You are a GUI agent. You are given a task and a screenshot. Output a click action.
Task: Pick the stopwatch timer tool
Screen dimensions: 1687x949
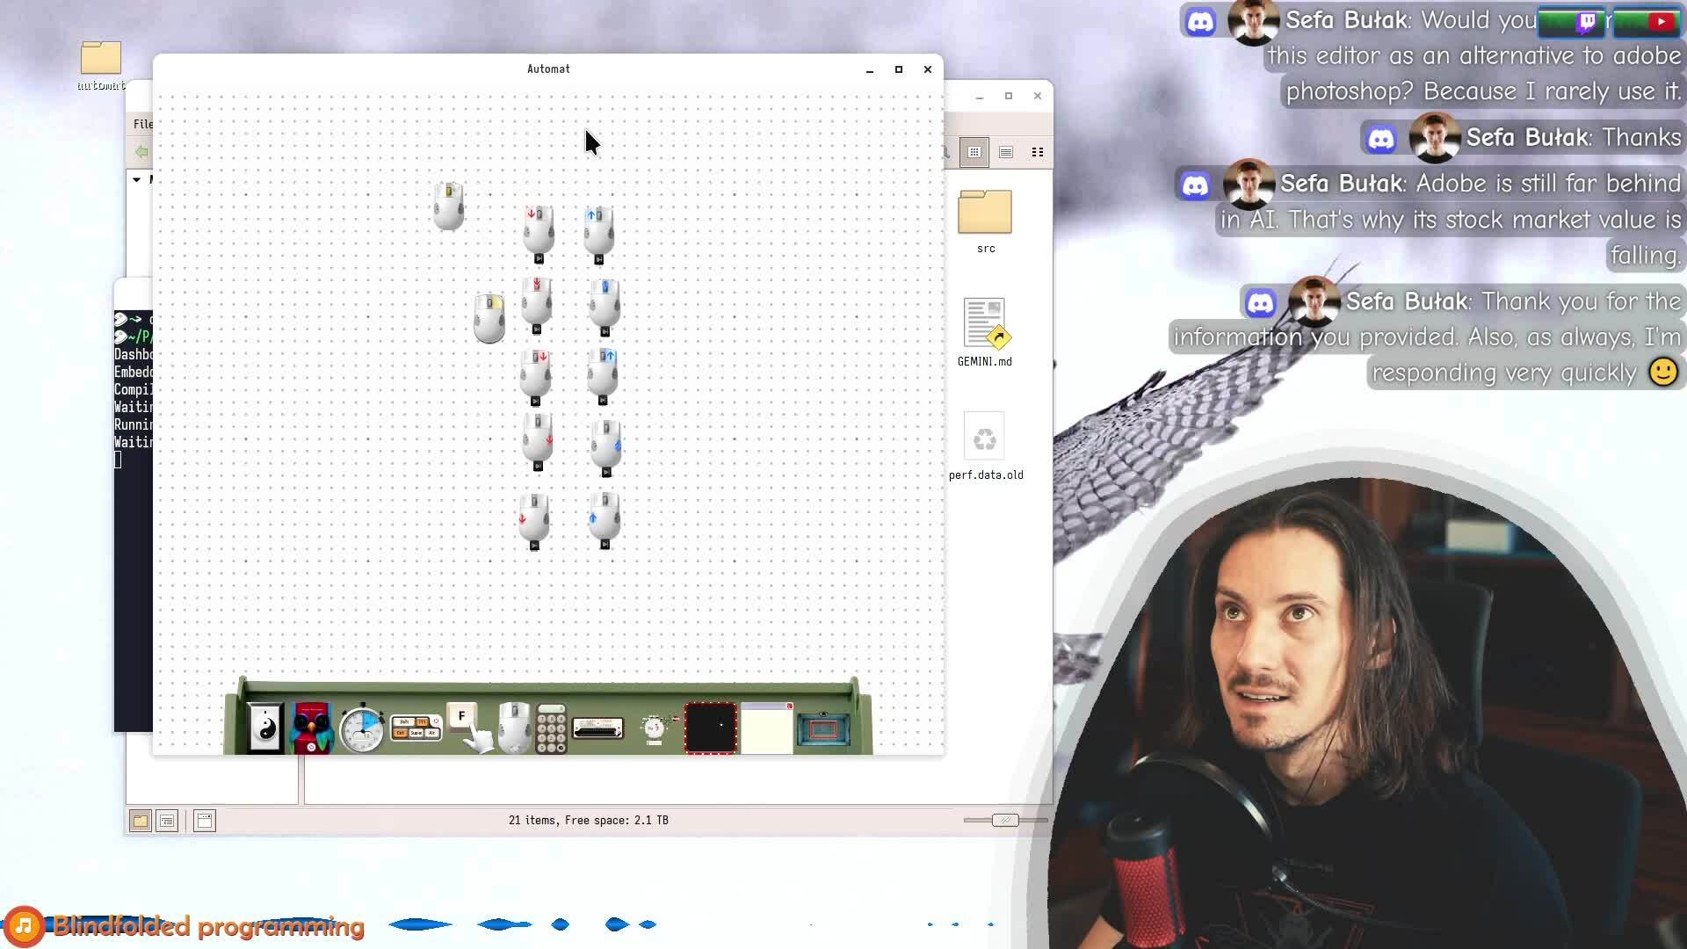361,728
